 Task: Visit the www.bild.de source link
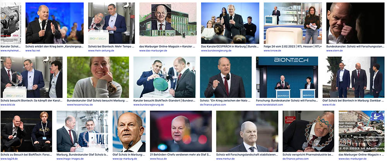(8, 105)
